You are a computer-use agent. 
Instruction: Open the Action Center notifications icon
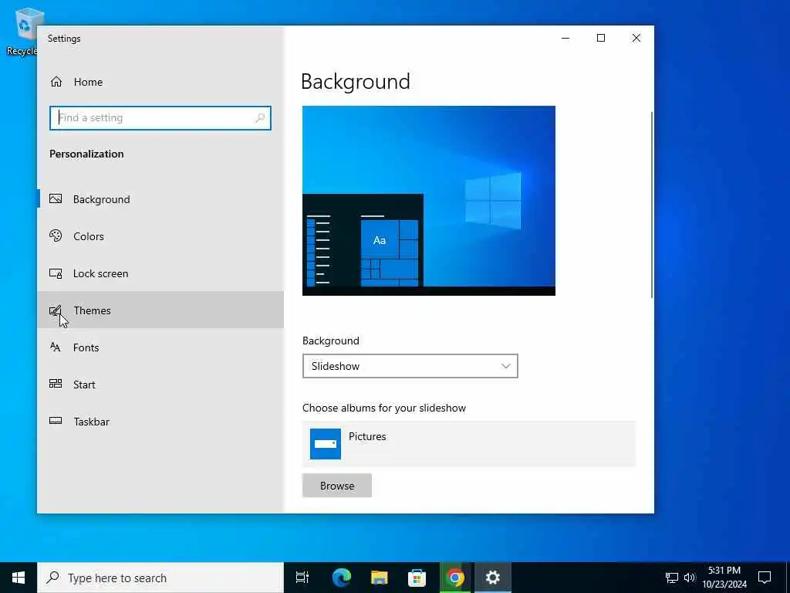[765, 578]
